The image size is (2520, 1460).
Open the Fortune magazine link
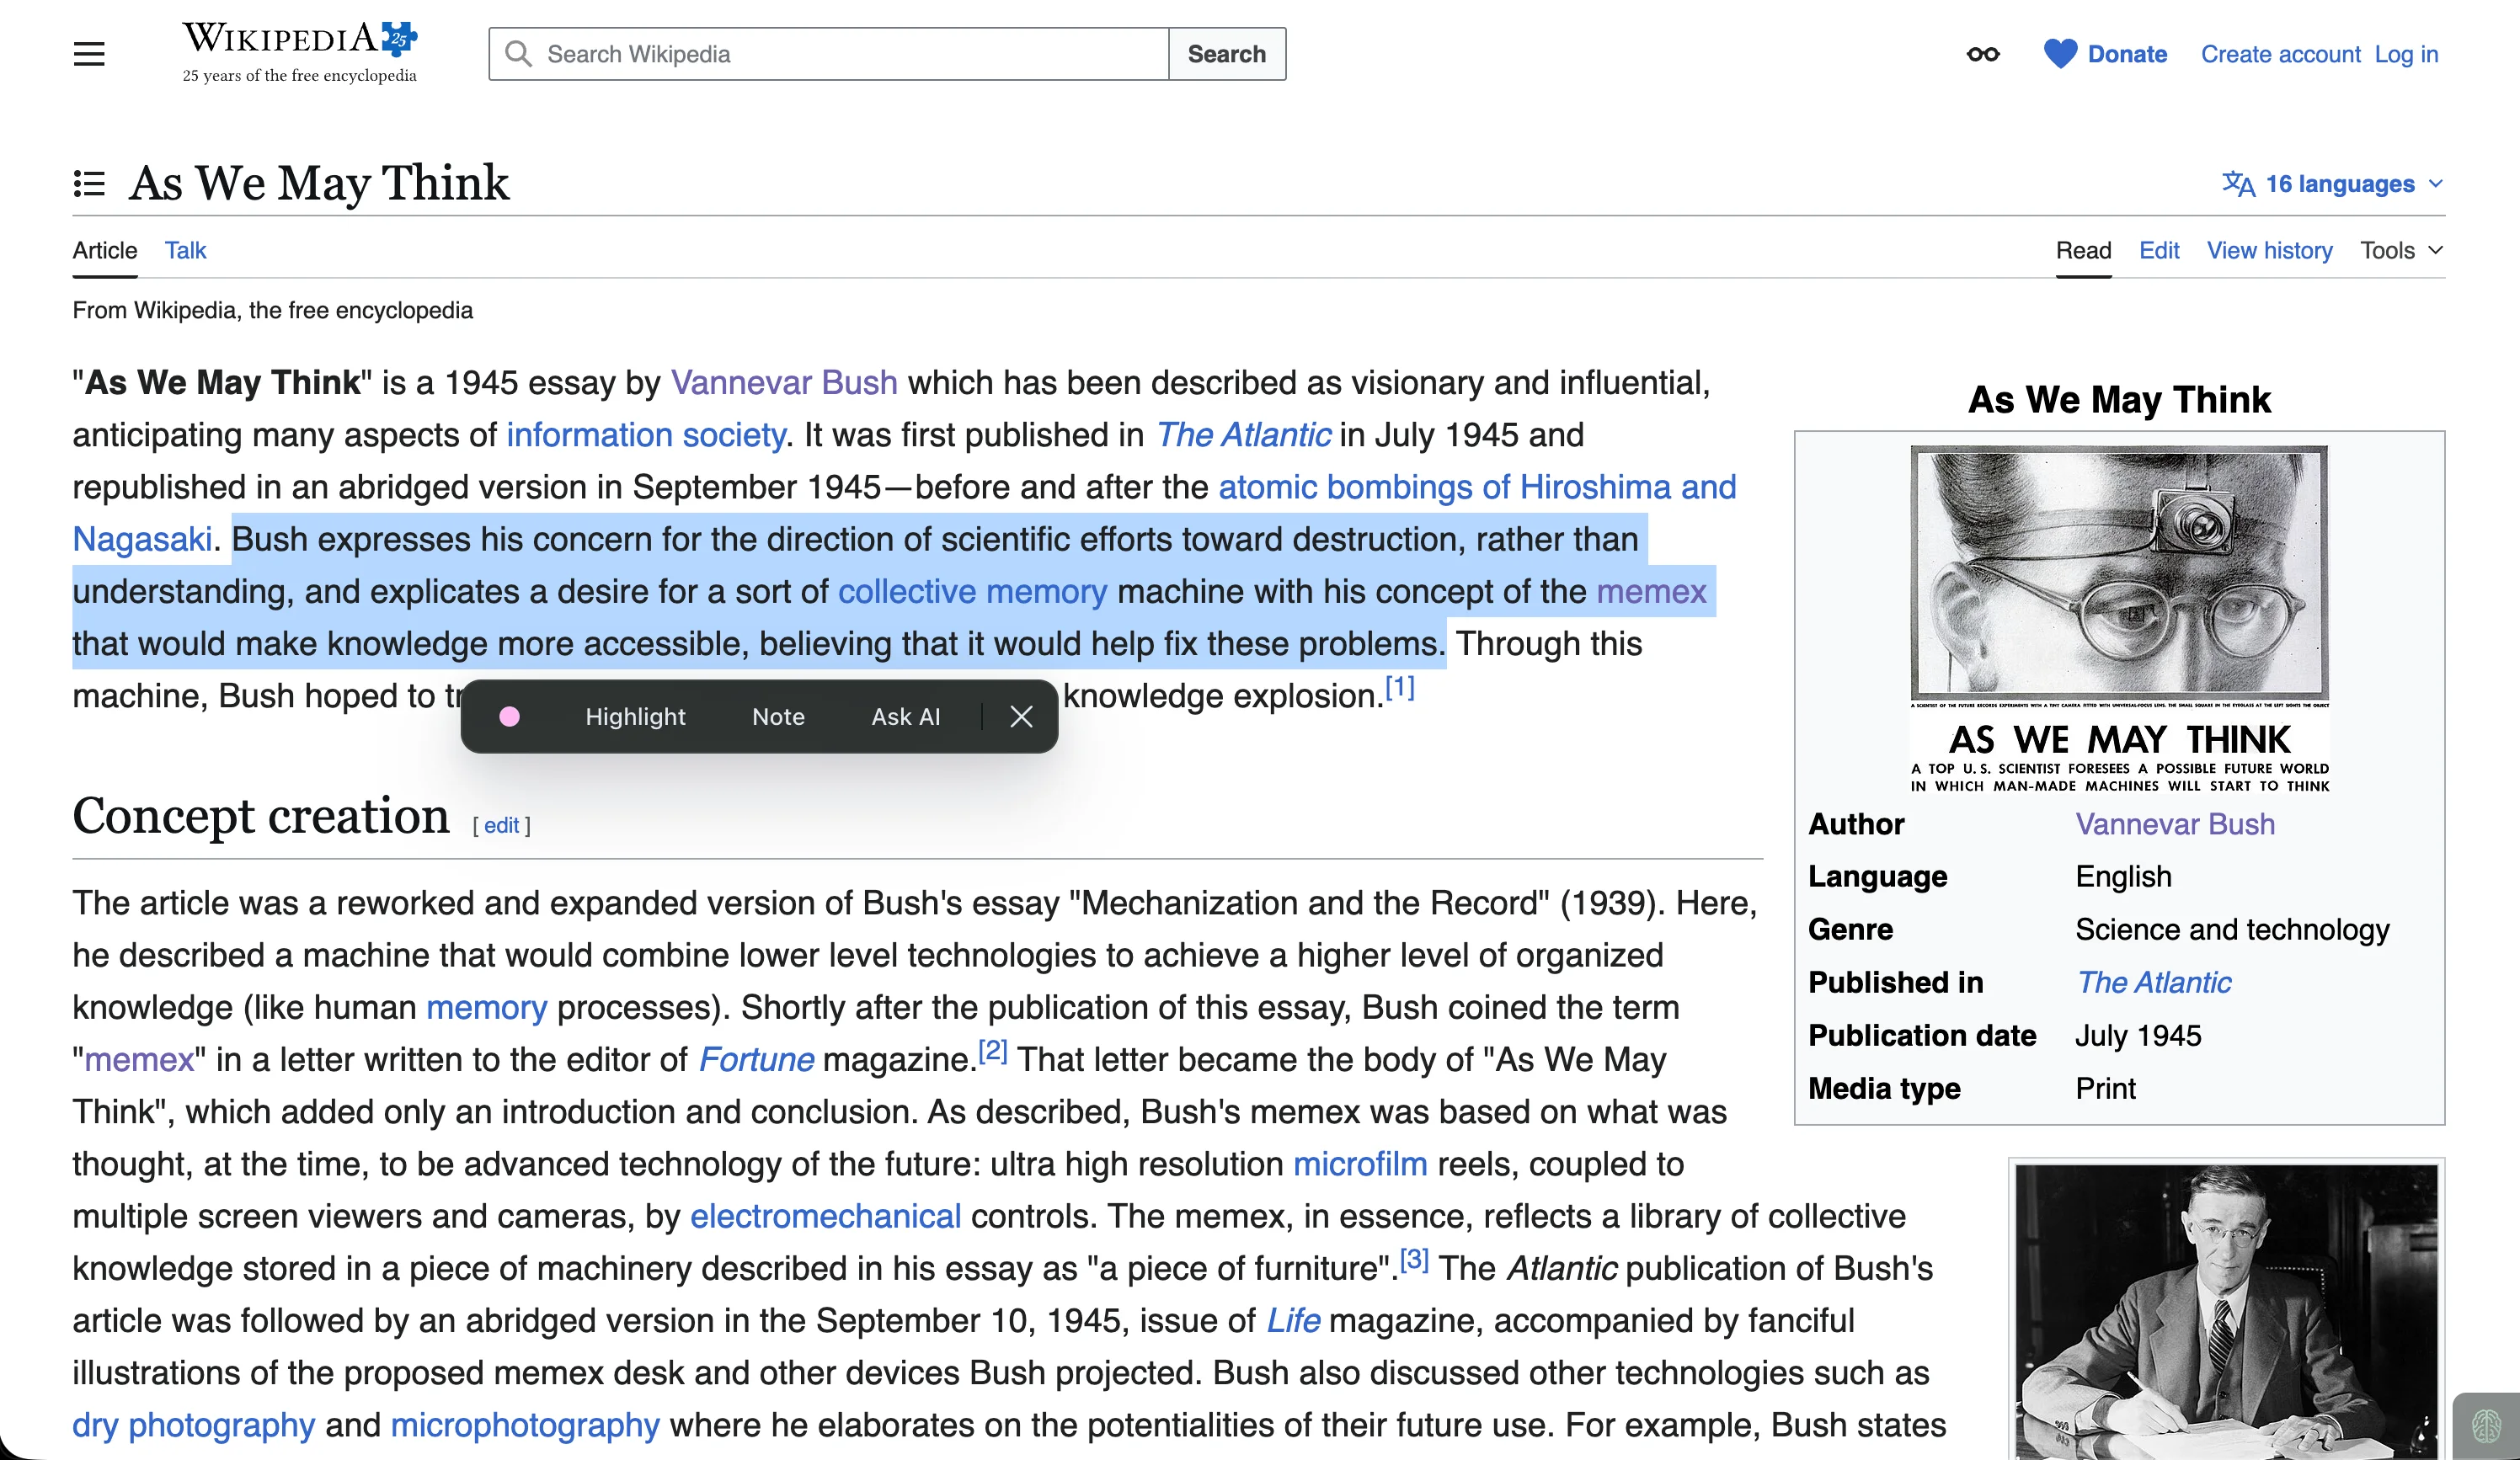point(756,1059)
